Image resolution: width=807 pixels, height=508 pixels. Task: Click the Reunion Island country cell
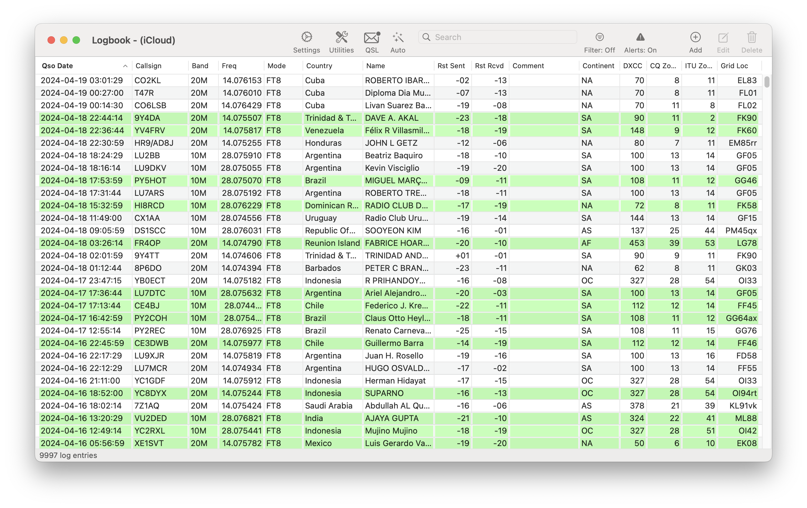coord(332,243)
